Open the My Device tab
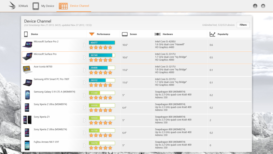This screenshot has height=154, width=273. click(x=43, y=6)
